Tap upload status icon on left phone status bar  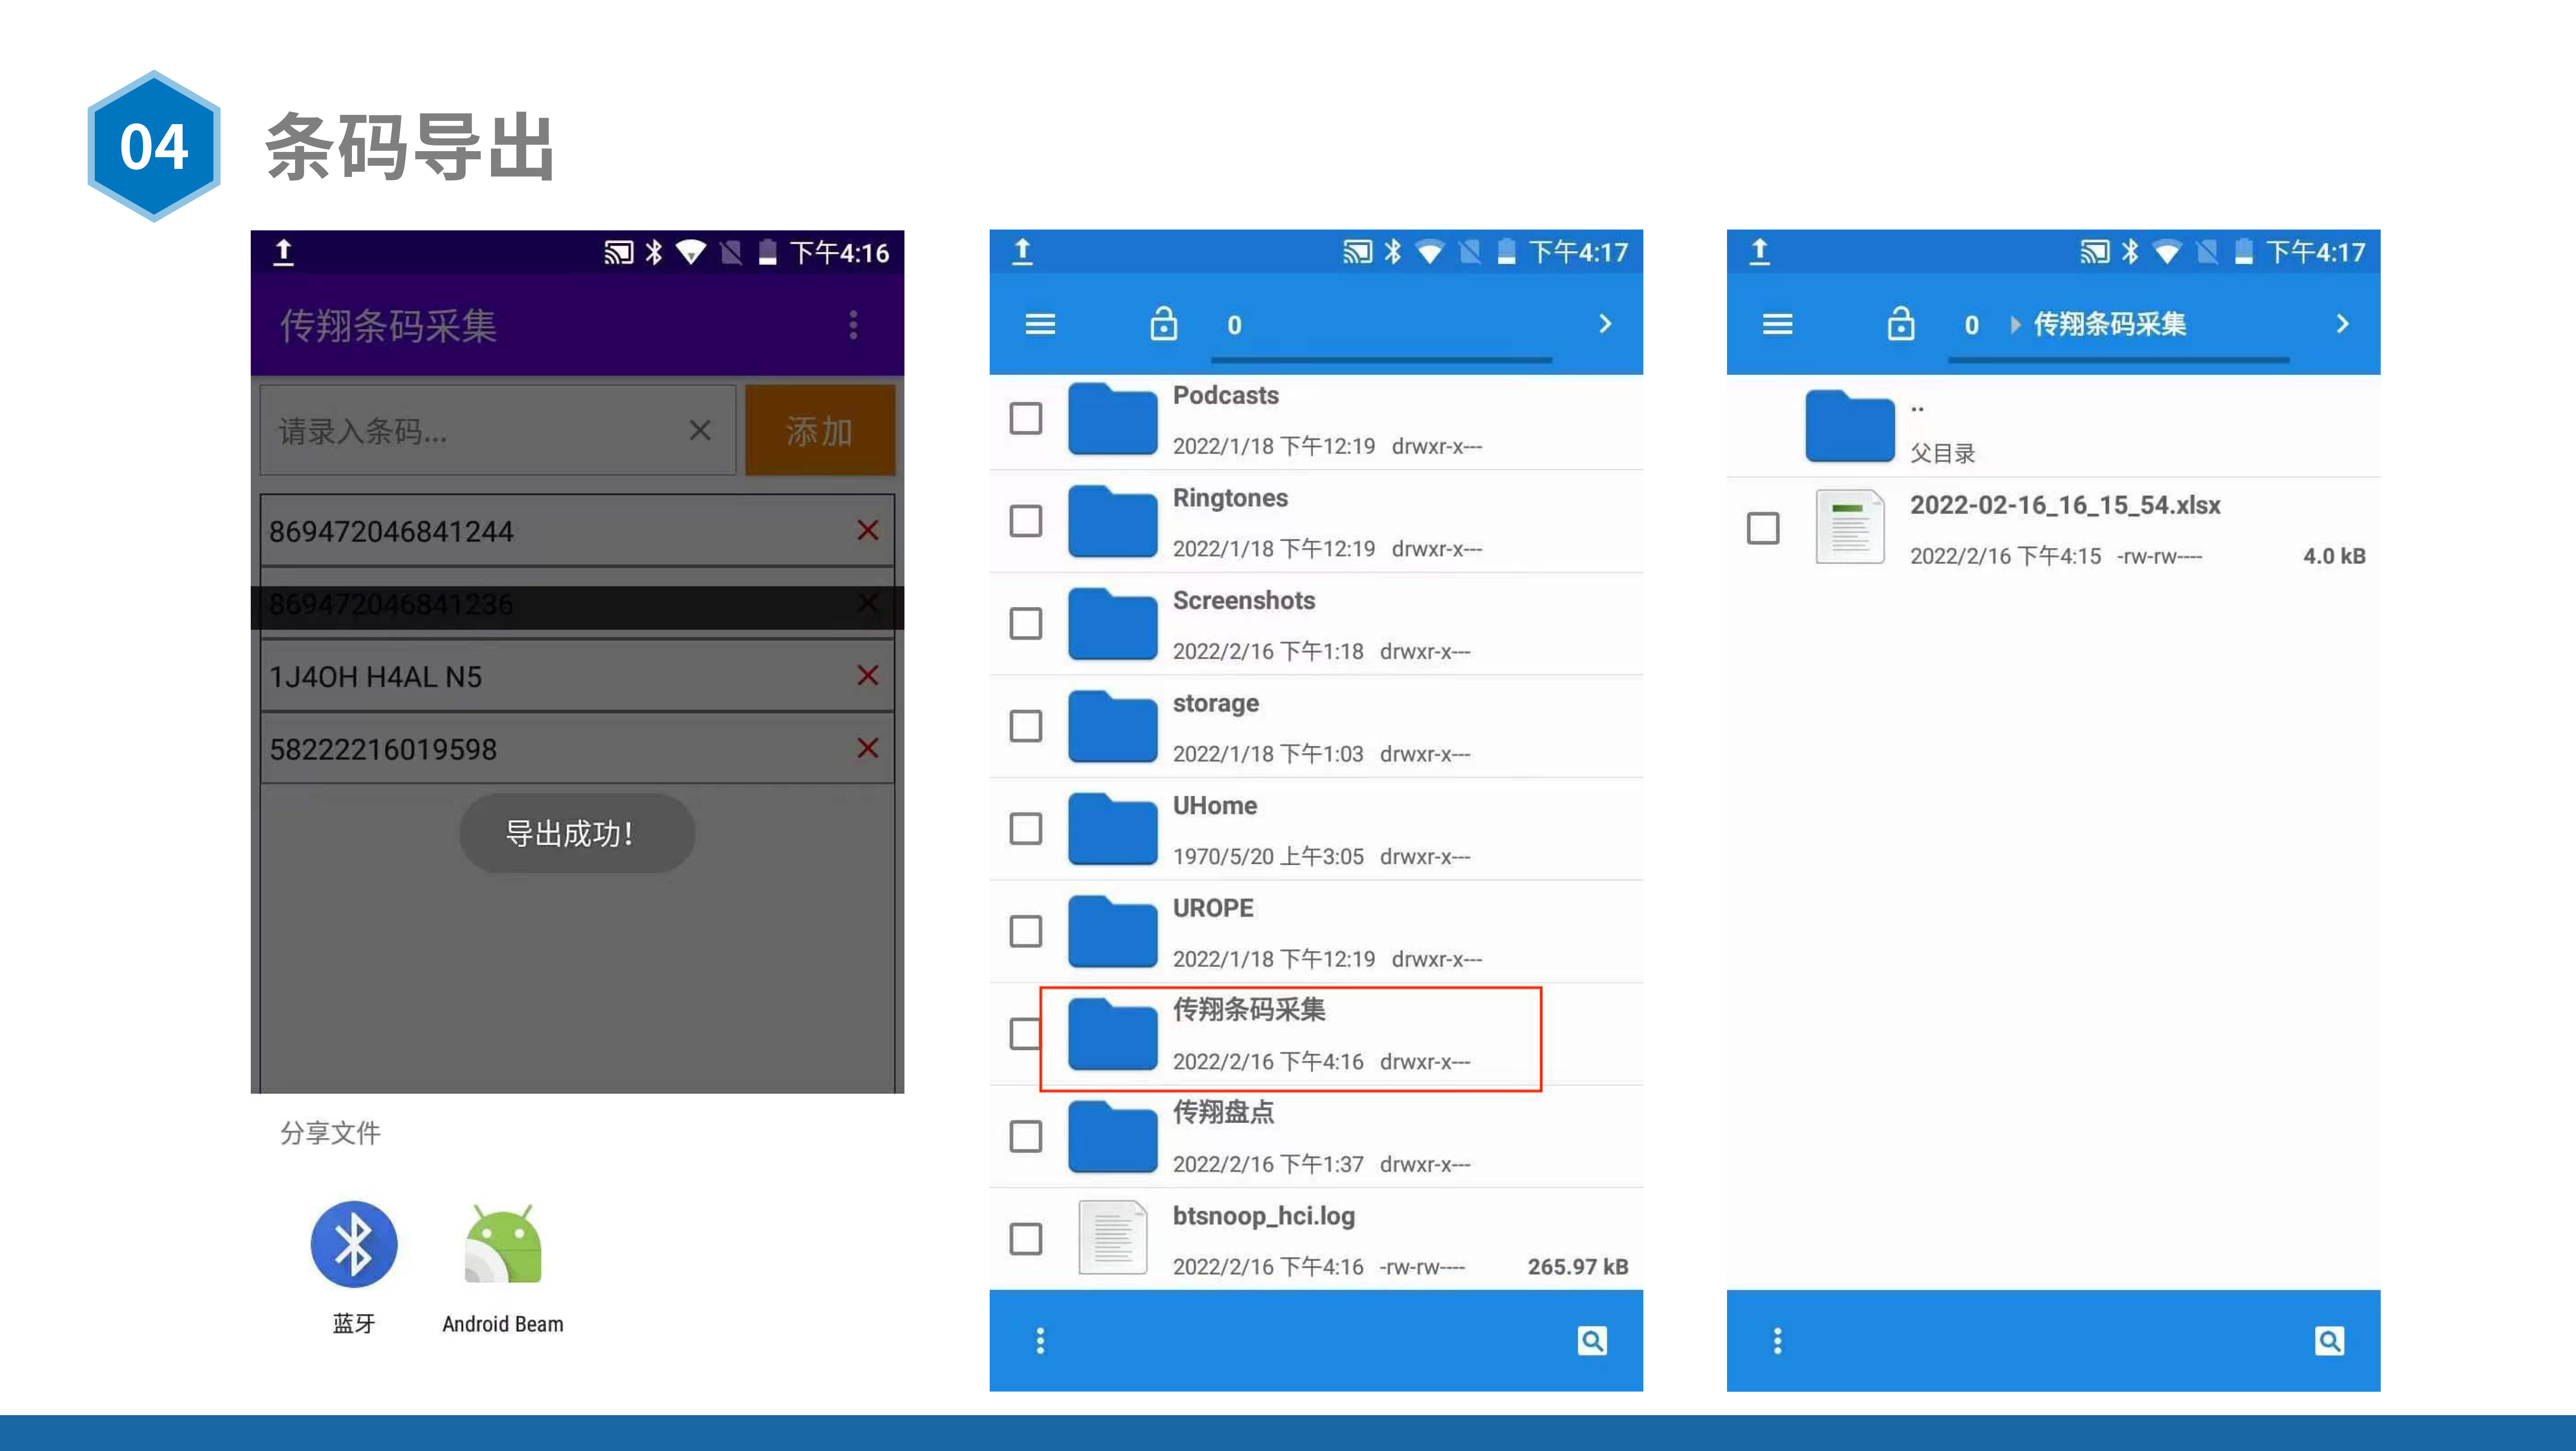pos(283,252)
